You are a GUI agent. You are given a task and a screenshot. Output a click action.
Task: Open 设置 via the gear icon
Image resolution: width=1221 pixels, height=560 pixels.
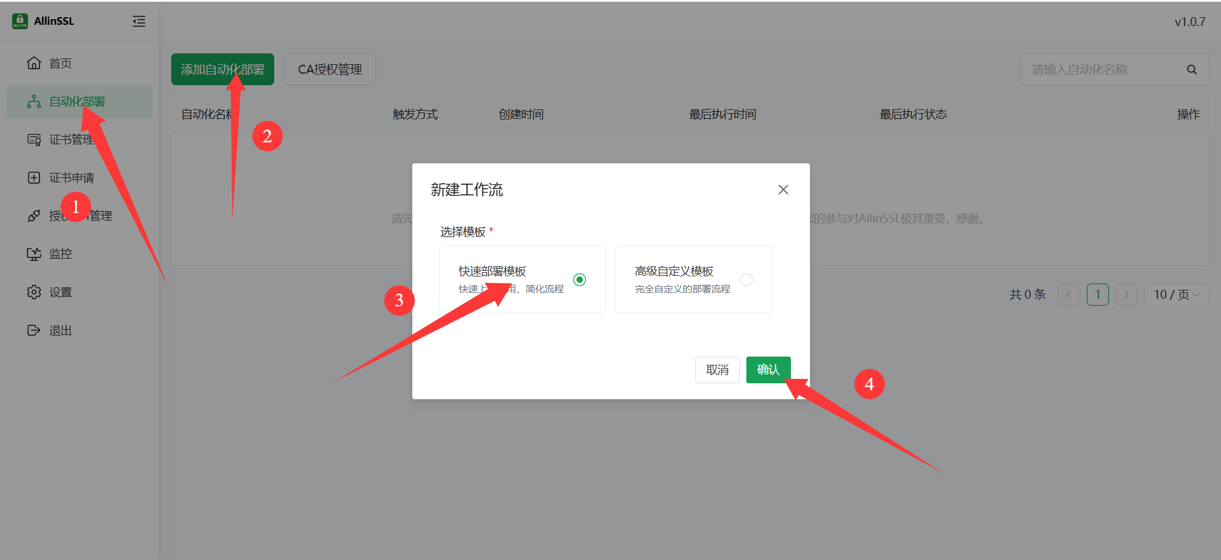click(x=34, y=292)
